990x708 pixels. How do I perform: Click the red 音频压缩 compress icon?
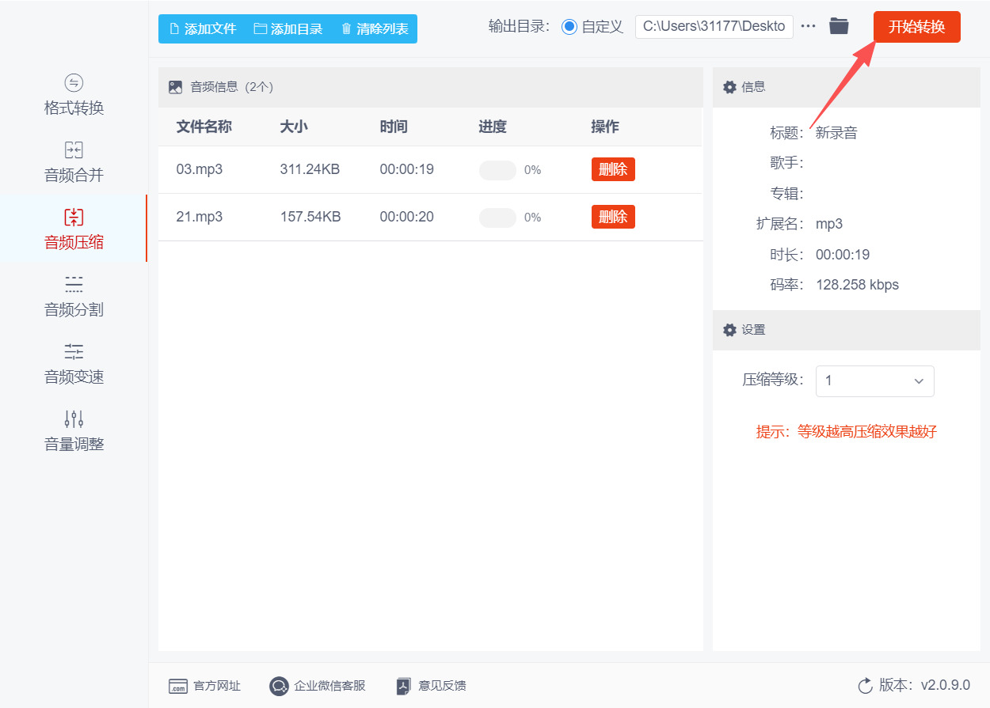pos(74,218)
